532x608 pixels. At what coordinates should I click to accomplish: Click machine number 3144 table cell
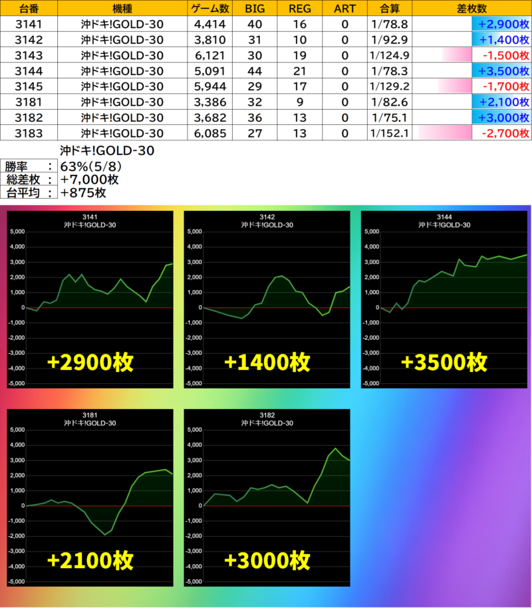tap(29, 71)
